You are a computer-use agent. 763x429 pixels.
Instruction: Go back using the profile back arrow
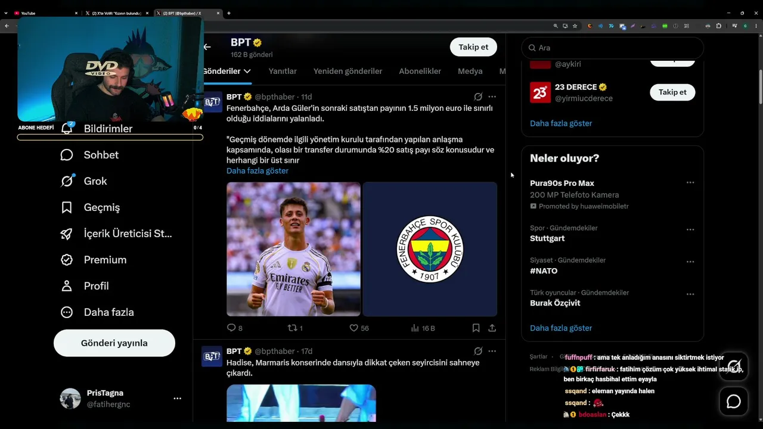[x=207, y=47]
